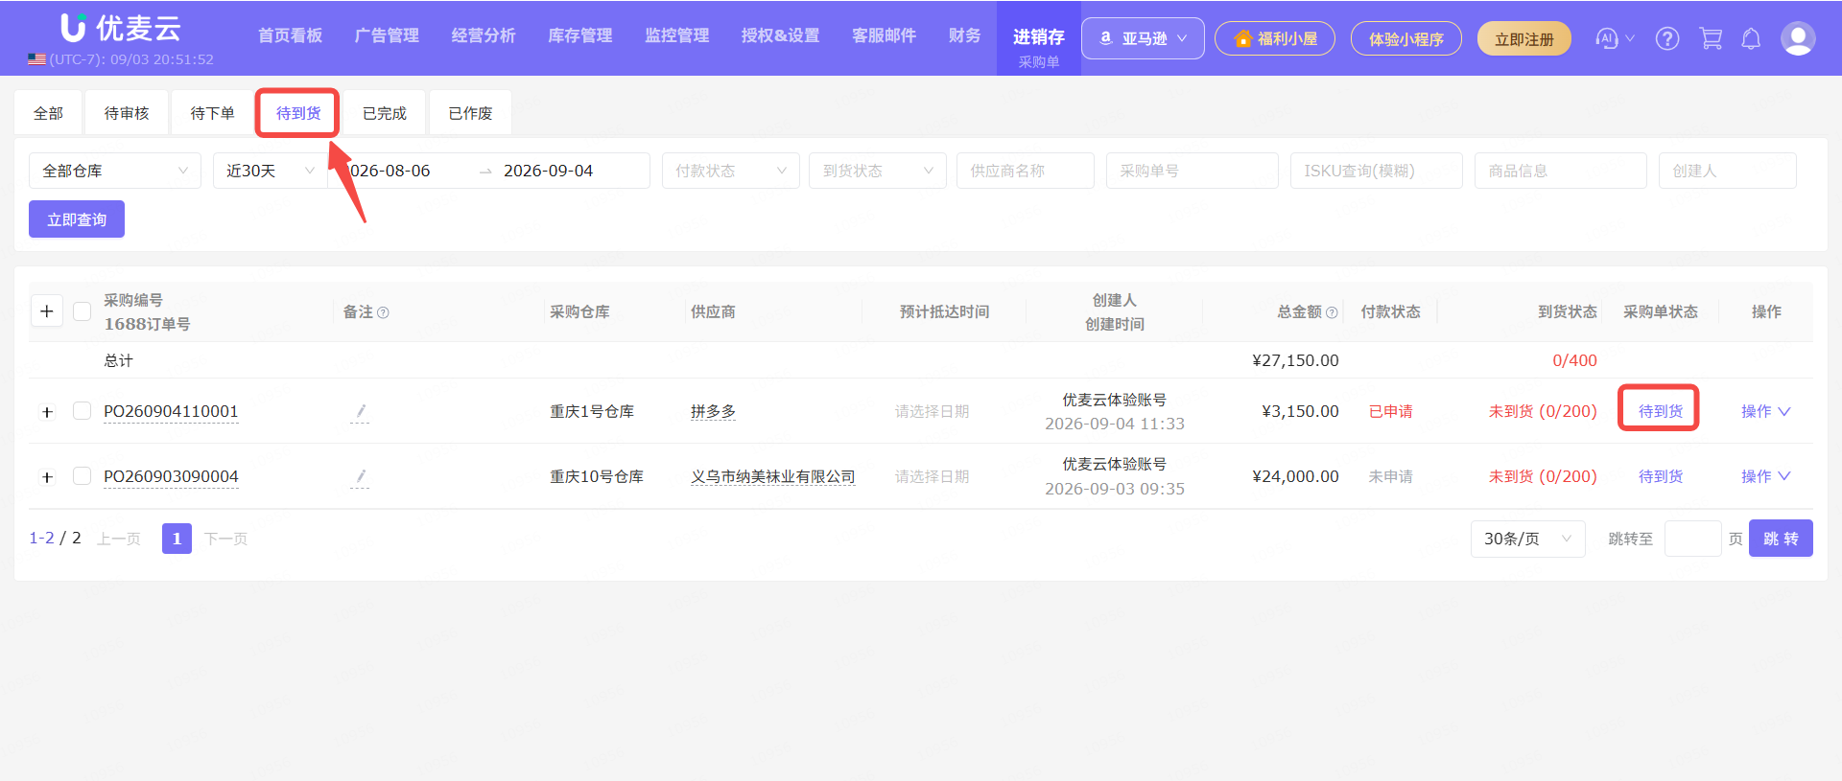Image resolution: width=1842 pixels, height=781 pixels.
Task: Click the US flag timezone icon
Action: point(36,59)
